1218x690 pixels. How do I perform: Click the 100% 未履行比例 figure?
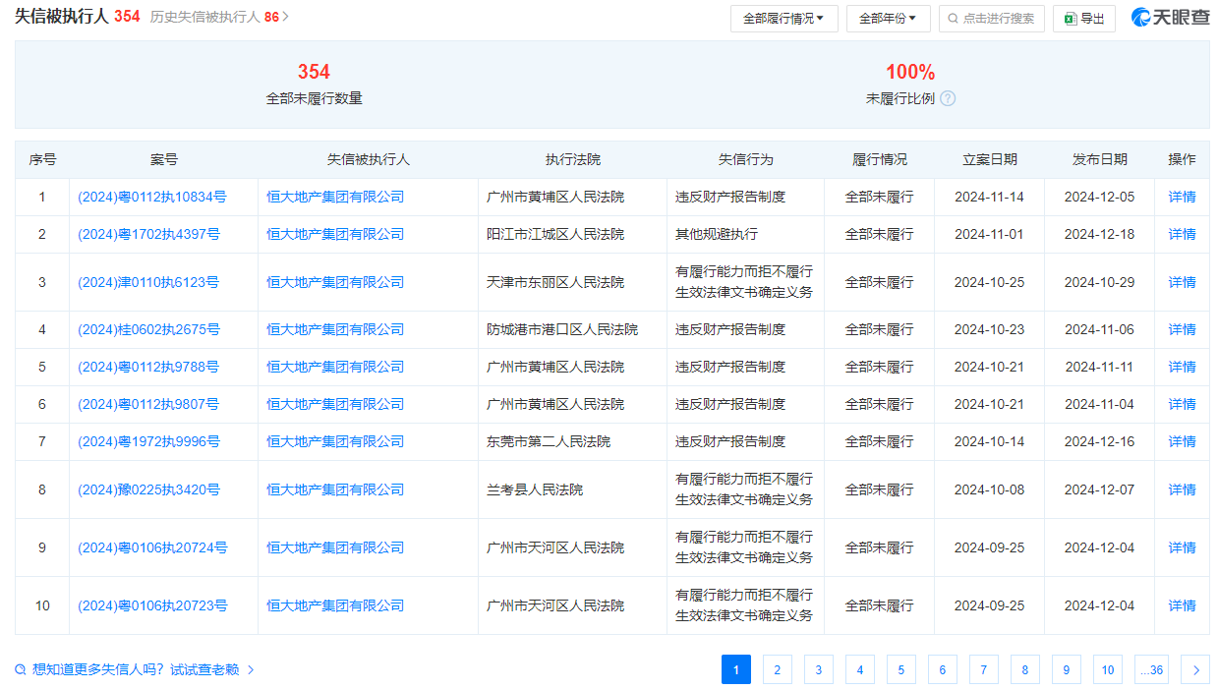pyautogui.click(x=910, y=72)
